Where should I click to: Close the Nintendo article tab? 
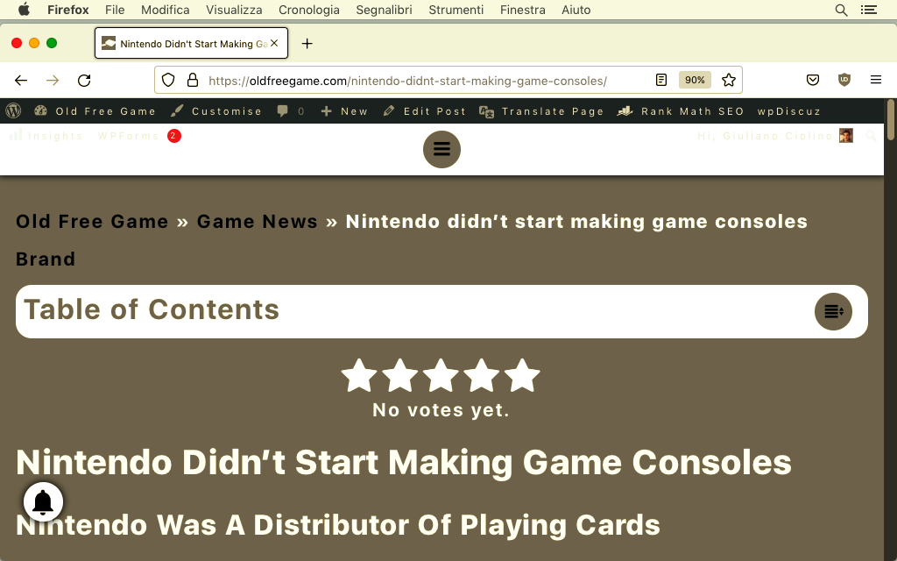coord(274,43)
